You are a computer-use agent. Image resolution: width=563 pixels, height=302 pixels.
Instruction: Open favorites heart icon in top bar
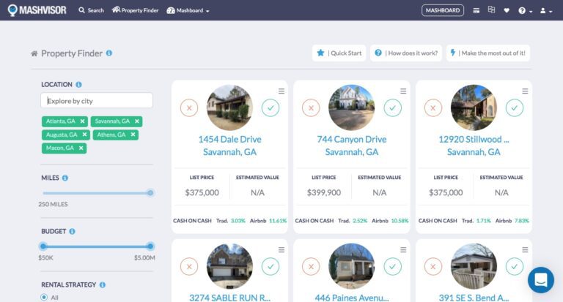tap(507, 10)
